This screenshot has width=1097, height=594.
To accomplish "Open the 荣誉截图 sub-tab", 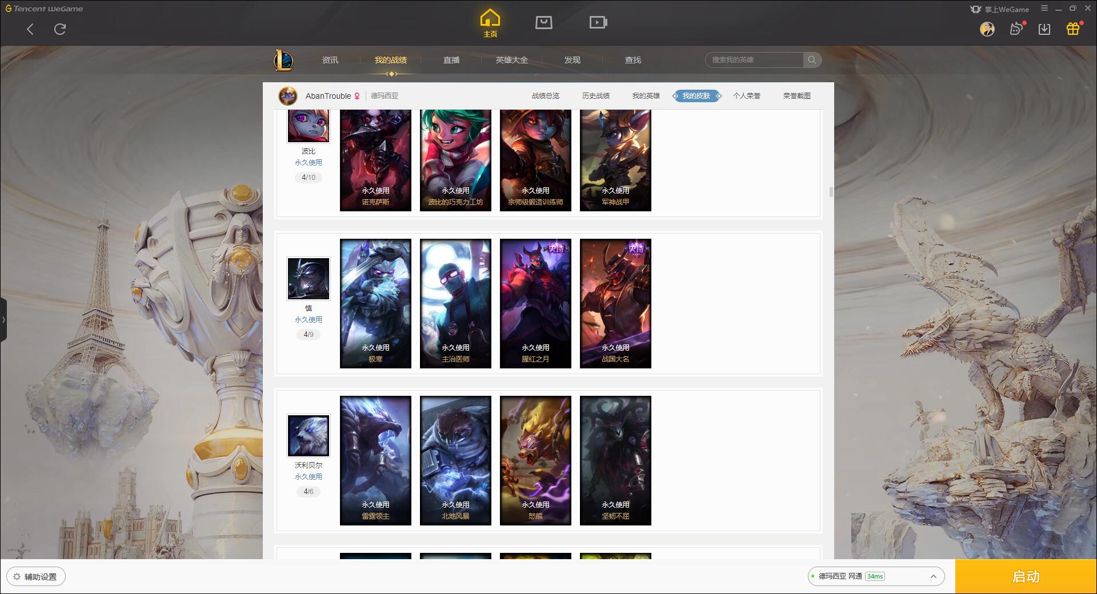I will point(797,96).
